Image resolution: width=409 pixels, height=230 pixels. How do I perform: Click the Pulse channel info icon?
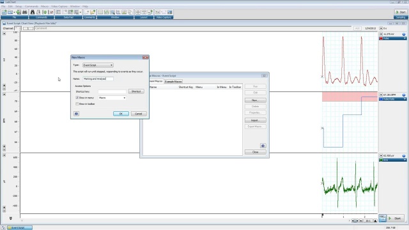(404, 34)
